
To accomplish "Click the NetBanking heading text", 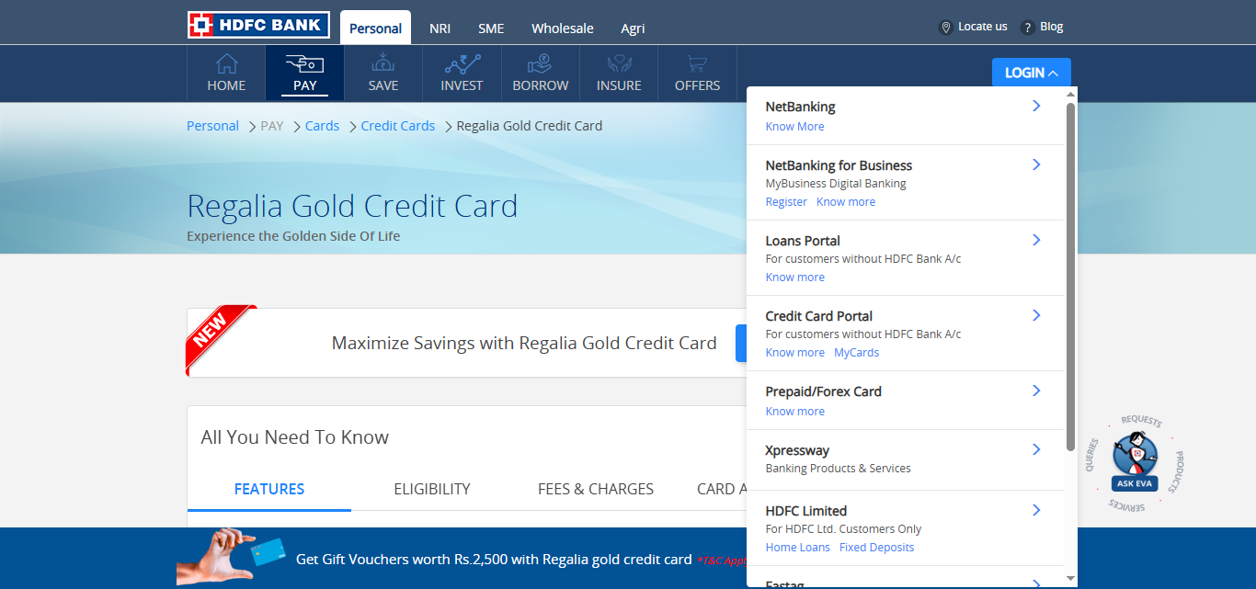I will point(800,107).
